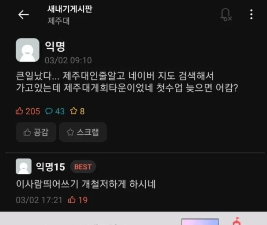Click the 익명15 commenter name
This screenshot has width=267, height=225.
(x=50, y=166)
